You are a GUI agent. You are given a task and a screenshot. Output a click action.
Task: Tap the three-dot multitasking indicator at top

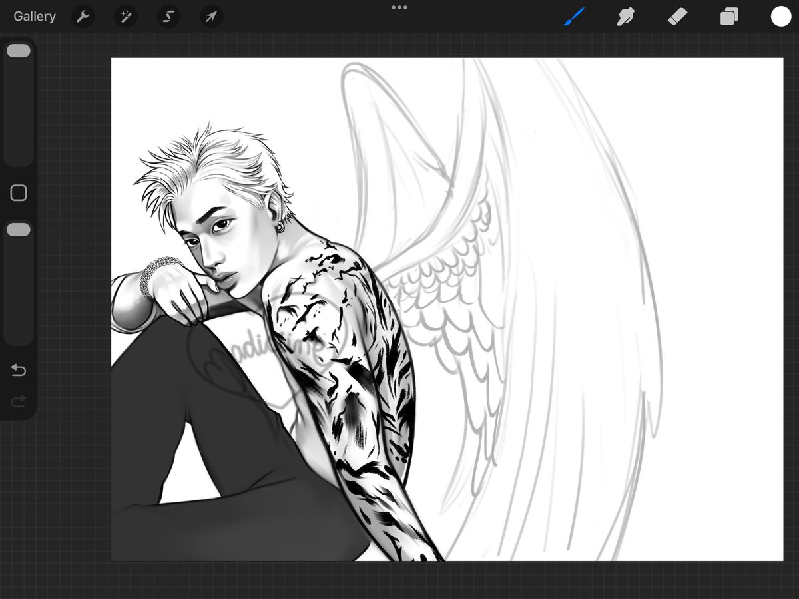[400, 7]
